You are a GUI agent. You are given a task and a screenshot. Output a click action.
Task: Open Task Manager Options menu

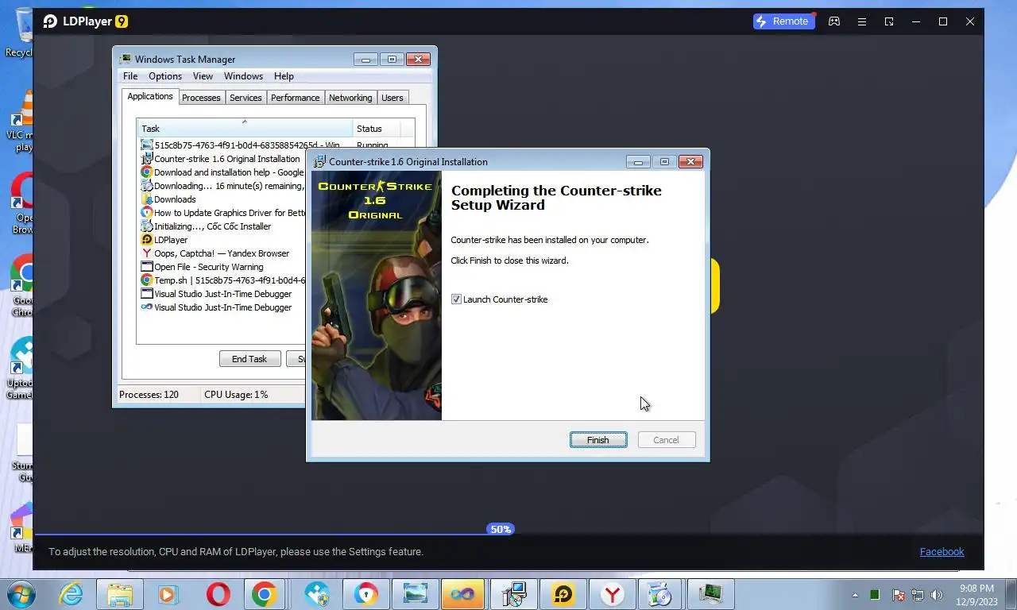[165, 76]
